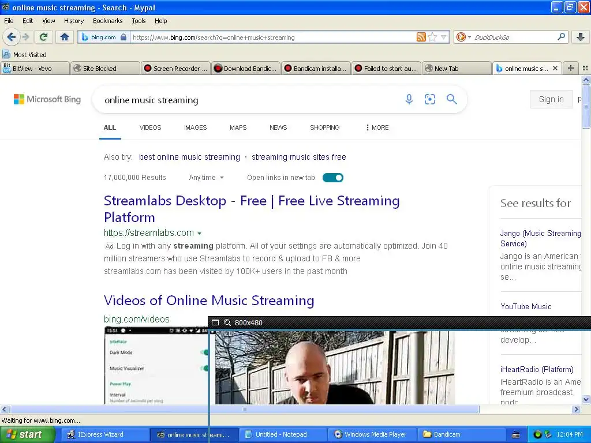Switch to Windows Media Player in taskbar
This screenshot has height=443, width=591.
[x=372, y=434]
